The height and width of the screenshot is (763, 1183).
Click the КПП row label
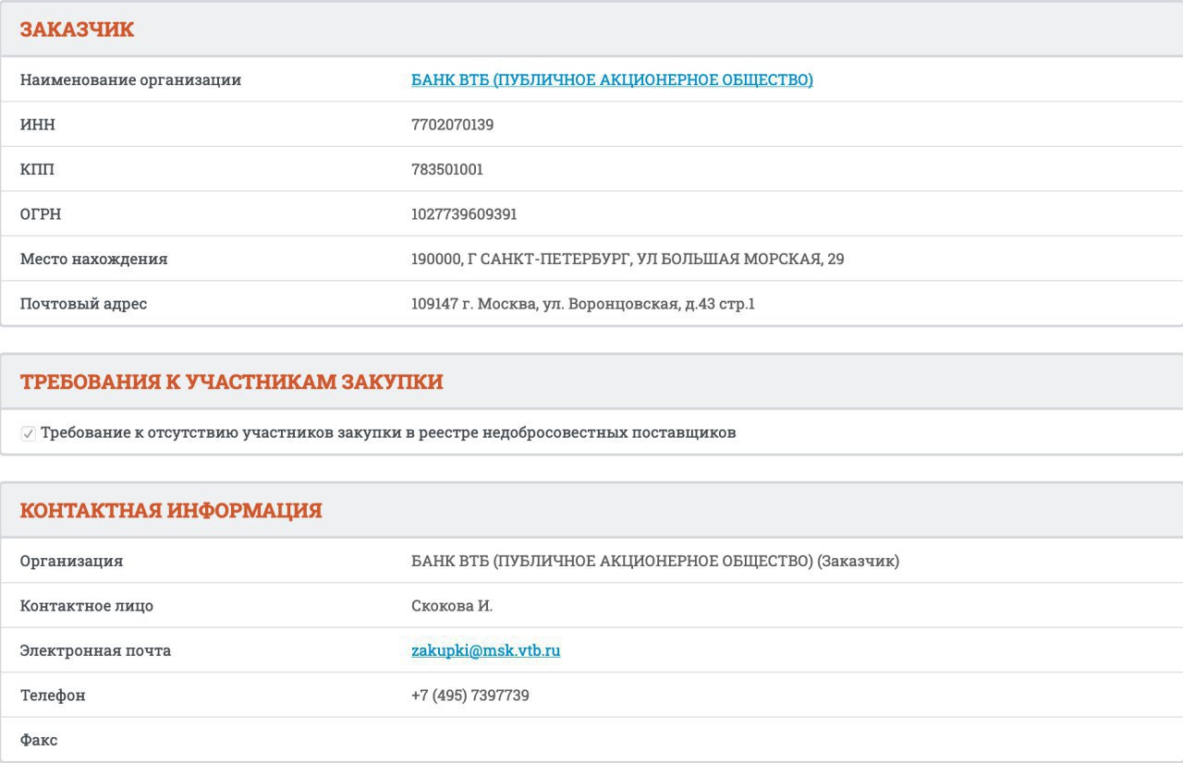(x=37, y=170)
